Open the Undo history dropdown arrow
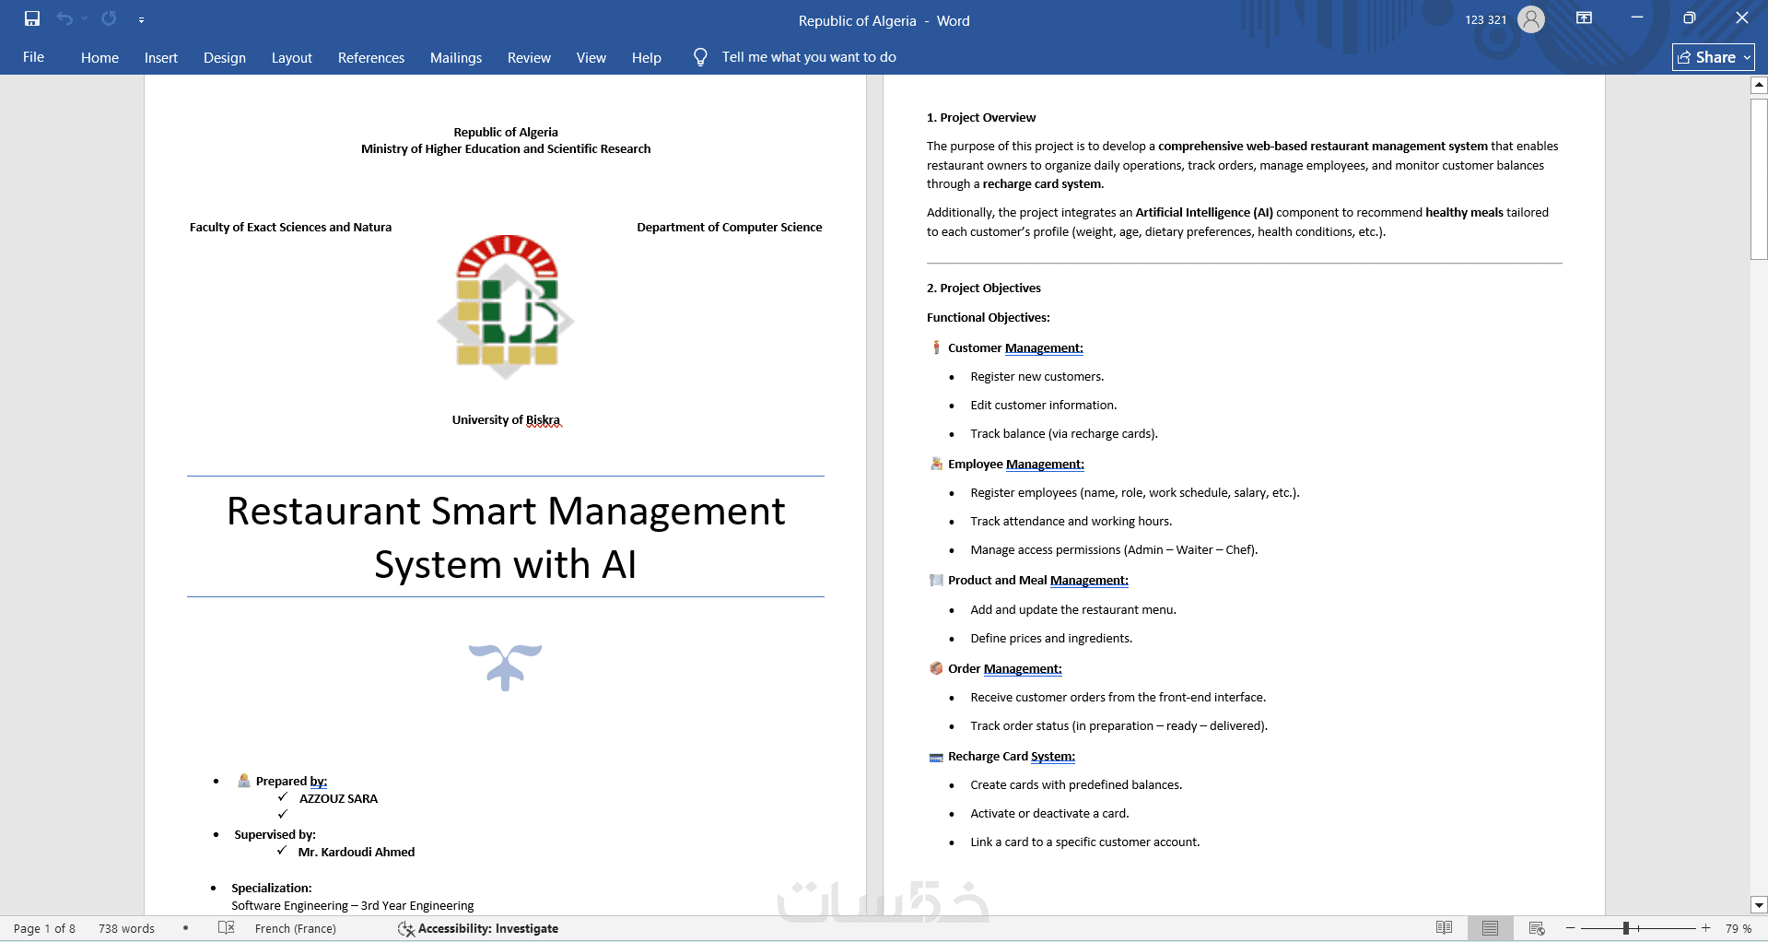The height and width of the screenshot is (942, 1768). [x=84, y=18]
